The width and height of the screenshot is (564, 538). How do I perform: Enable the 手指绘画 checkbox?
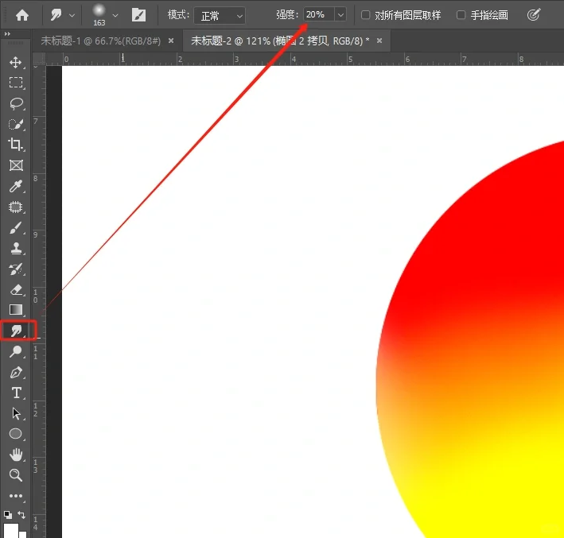[461, 15]
